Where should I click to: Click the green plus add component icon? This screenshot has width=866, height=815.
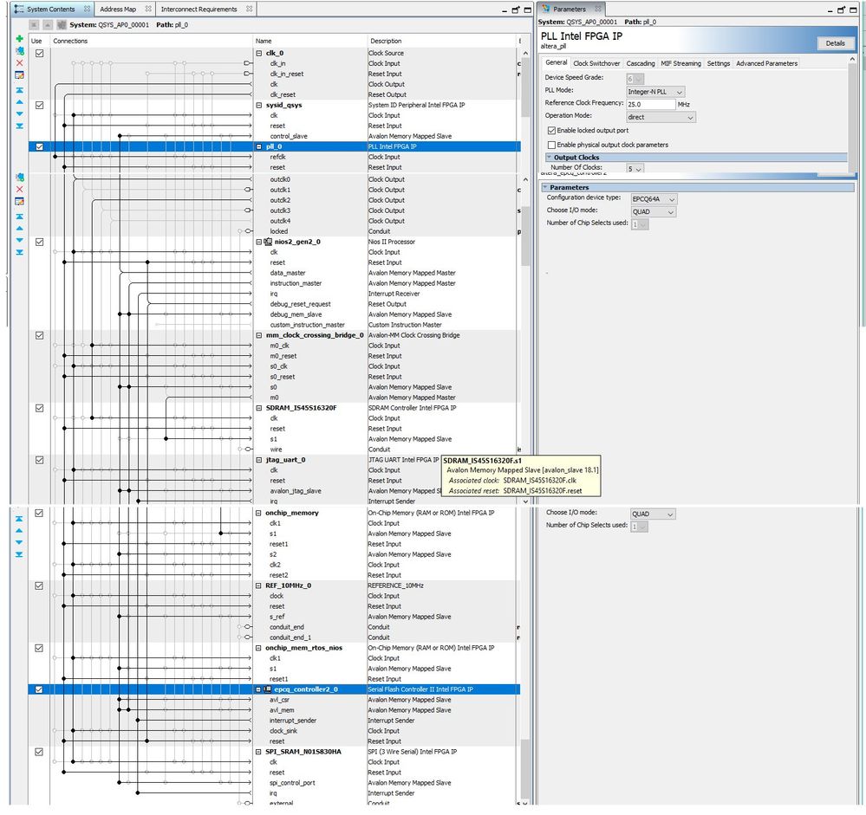click(x=19, y=39)
